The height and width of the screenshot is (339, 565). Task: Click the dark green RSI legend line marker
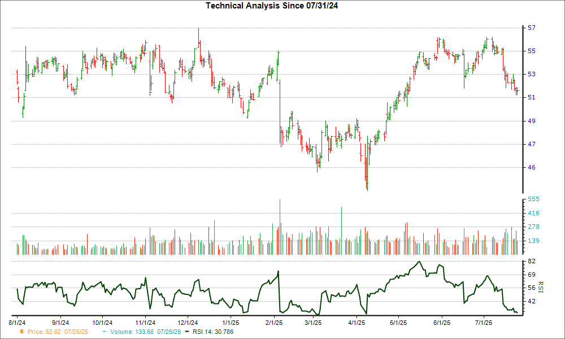pos(186,332)
